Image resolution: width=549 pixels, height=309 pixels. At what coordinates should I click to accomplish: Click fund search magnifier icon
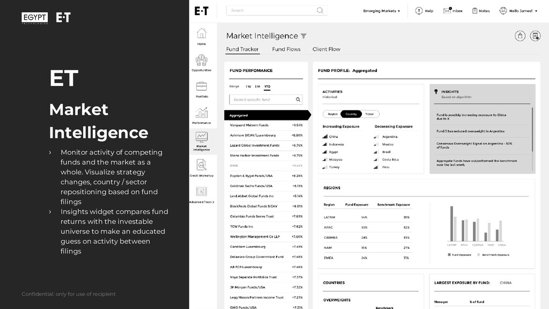pos(298,99)
